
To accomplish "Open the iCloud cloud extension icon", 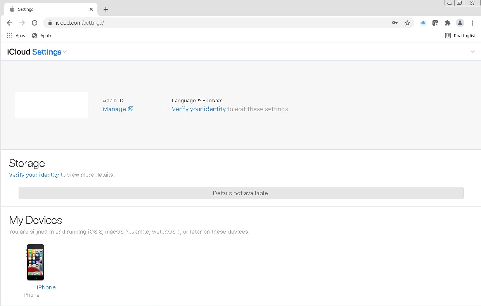I will point(423,23).
